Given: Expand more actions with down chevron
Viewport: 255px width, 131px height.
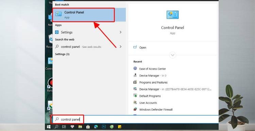Looking at the screenshot, I should (x=172, y=55).
